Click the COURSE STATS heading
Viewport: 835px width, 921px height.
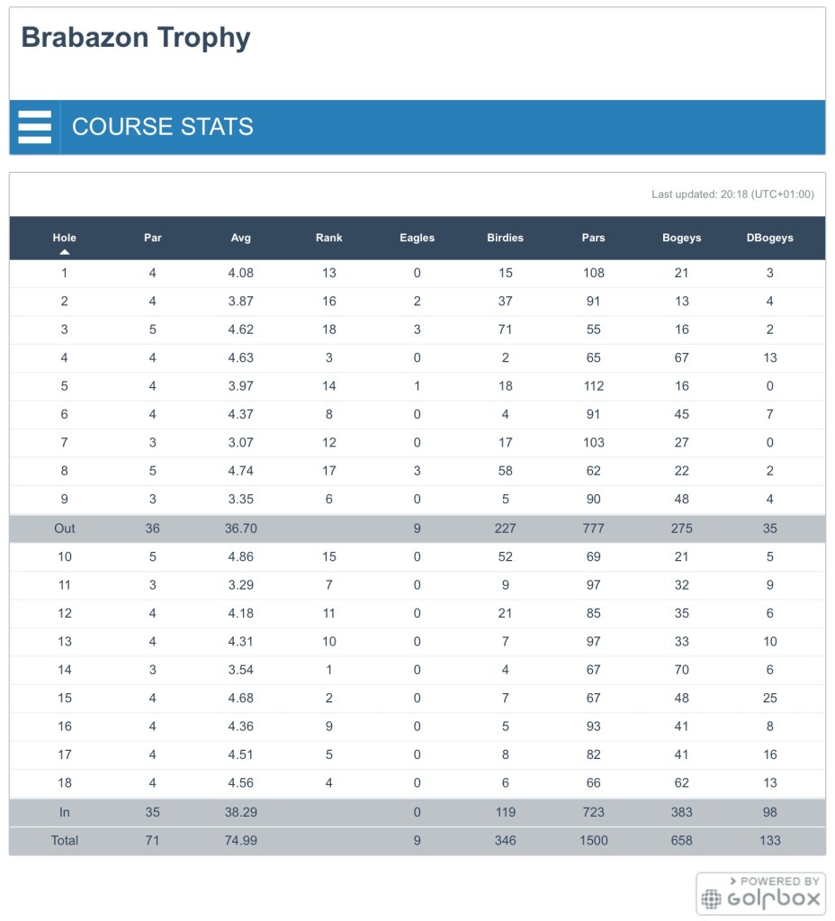pos(163,127)
